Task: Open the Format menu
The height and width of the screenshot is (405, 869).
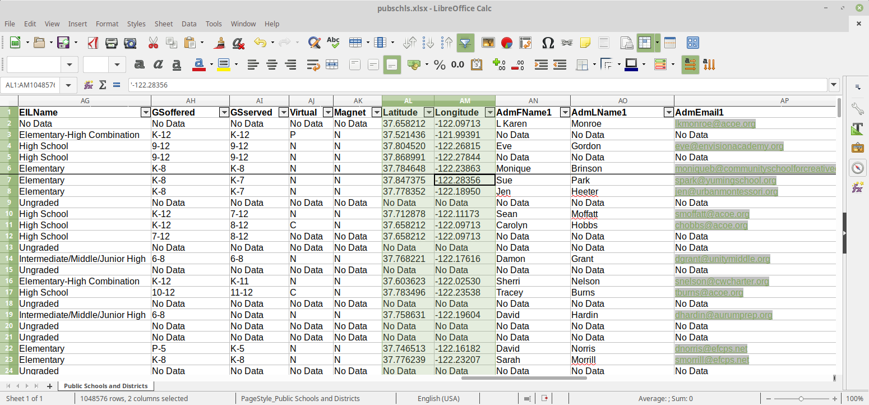Action: click(107, 24)
